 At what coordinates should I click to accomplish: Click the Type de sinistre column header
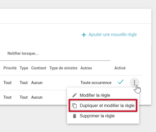tap(63, 68)
